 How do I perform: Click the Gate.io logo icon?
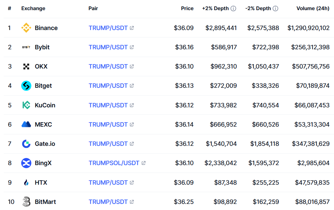tap(26, 144)
